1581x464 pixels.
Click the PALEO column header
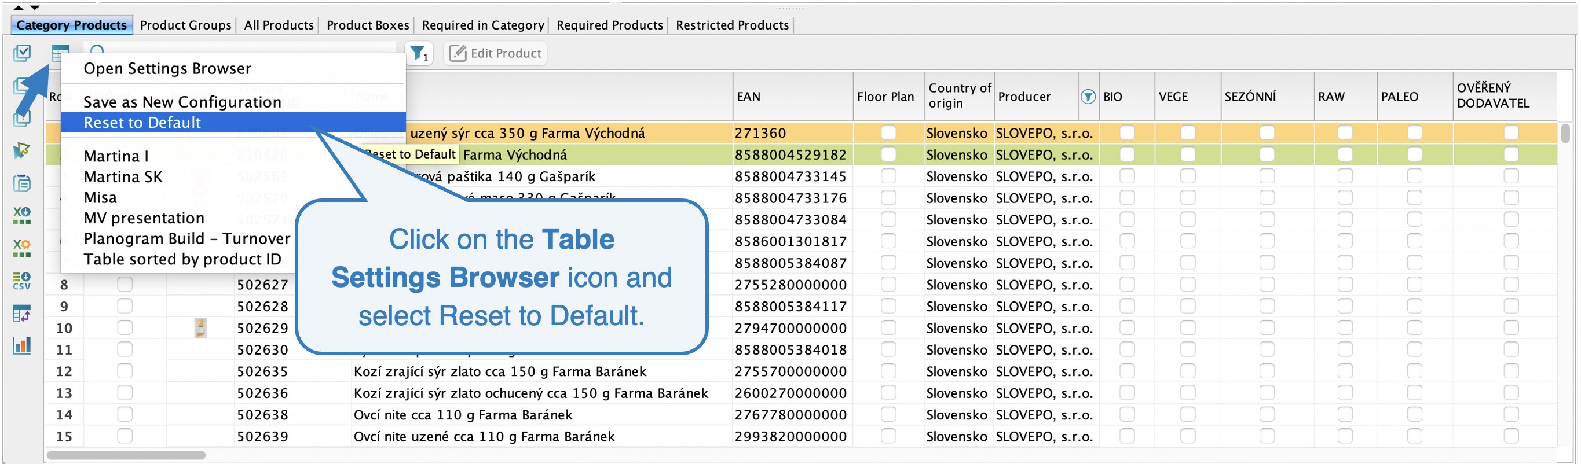coord(1414,96)
